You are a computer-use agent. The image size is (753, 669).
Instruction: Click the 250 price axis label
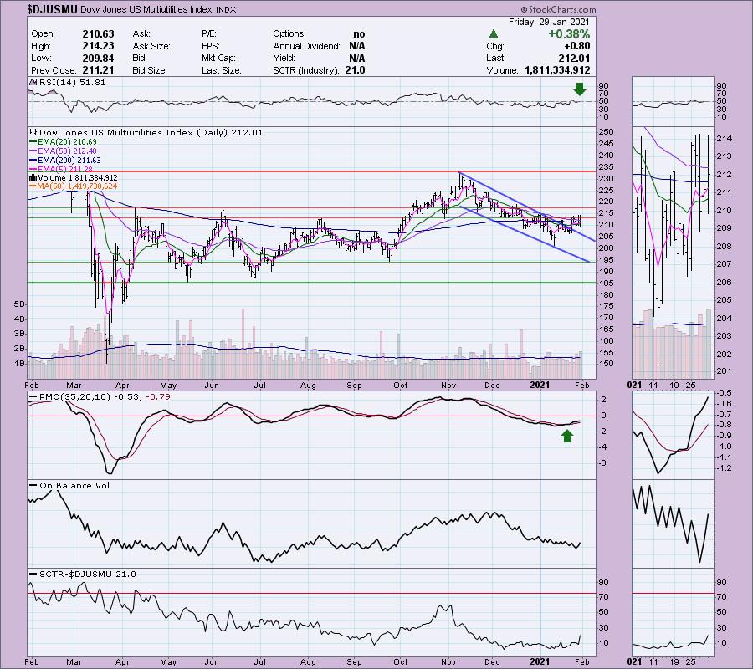[606, 132]
